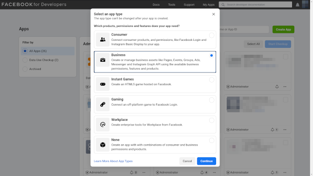The height and width of the screenshot is (176, 313).
Task: Click the profile avatar in top bar
Action: (305, 4)
